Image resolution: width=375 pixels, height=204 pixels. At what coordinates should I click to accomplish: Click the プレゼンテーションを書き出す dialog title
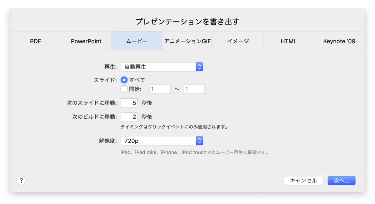pos(187,21)
